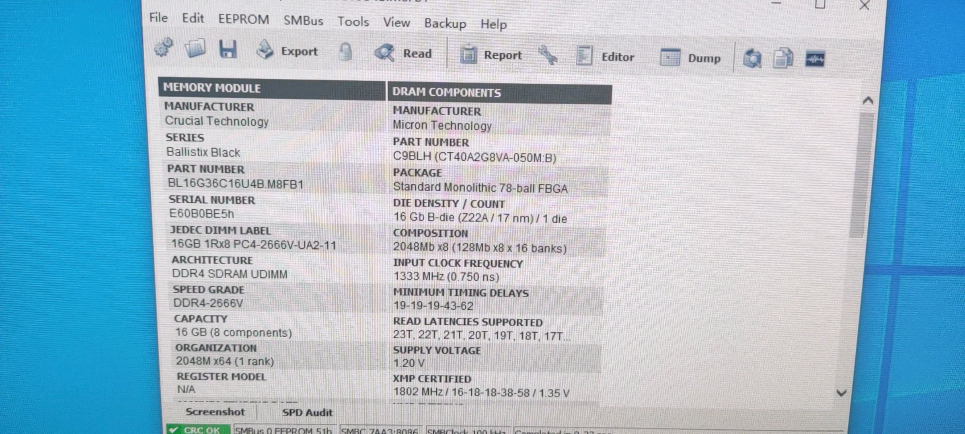
Task: Click the gears settings toolbar icon
Action: [x=164, y=48]
